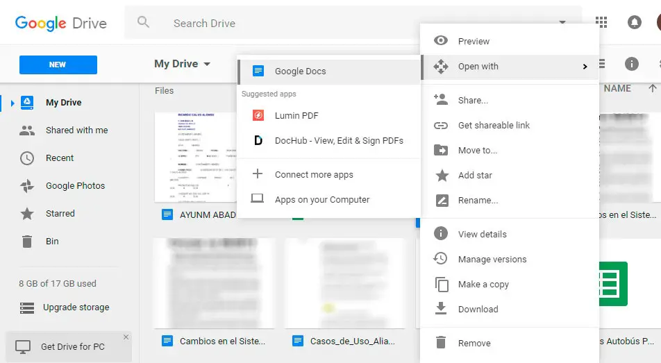Expand the search options dropdown arrow
This screenshot has width=661, height=363.
pyautogui.click(x=562, y=22)
